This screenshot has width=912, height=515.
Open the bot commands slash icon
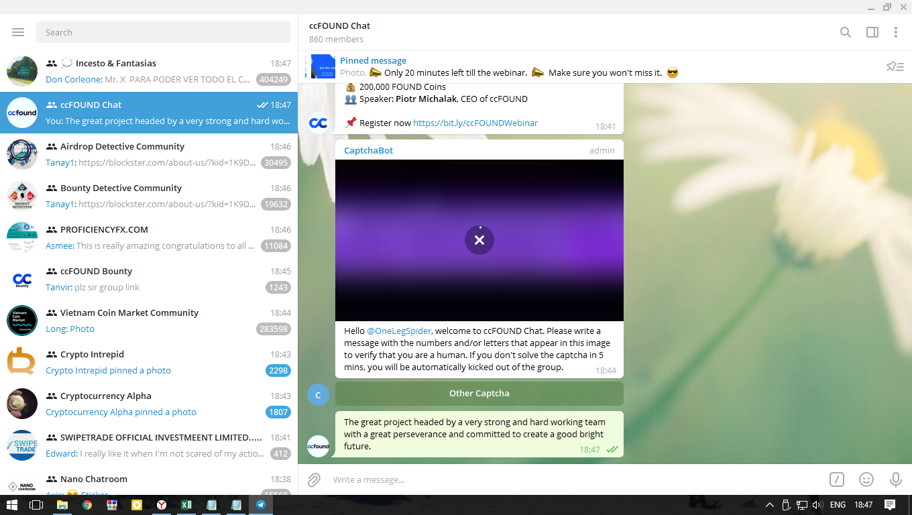(837, 479)
